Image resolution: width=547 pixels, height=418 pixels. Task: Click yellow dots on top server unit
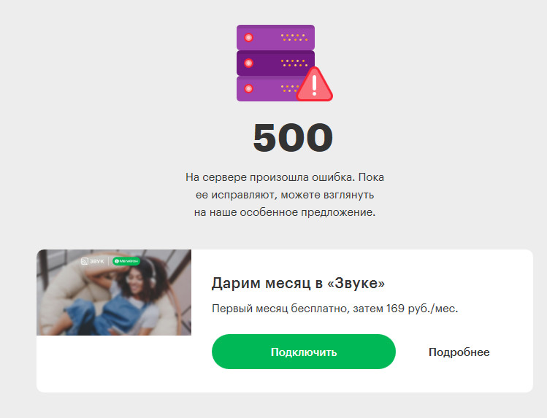click(x=294, y=38)
